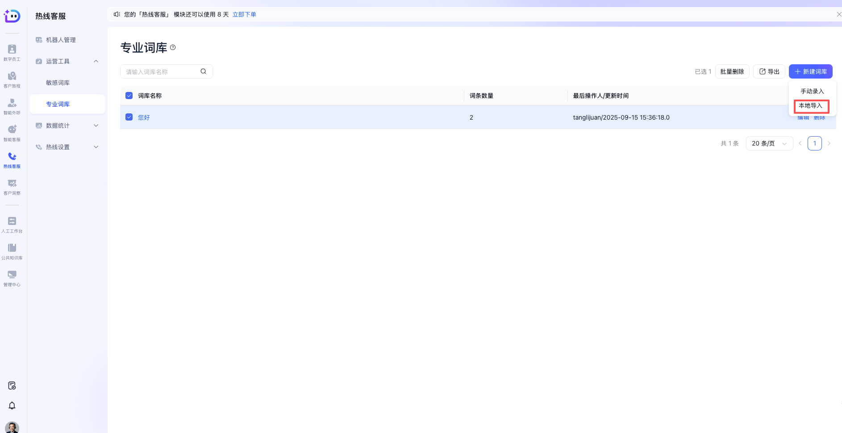
Task: Select 手动录入 from the dropdown menu
Action: click(x=812, y=91)
